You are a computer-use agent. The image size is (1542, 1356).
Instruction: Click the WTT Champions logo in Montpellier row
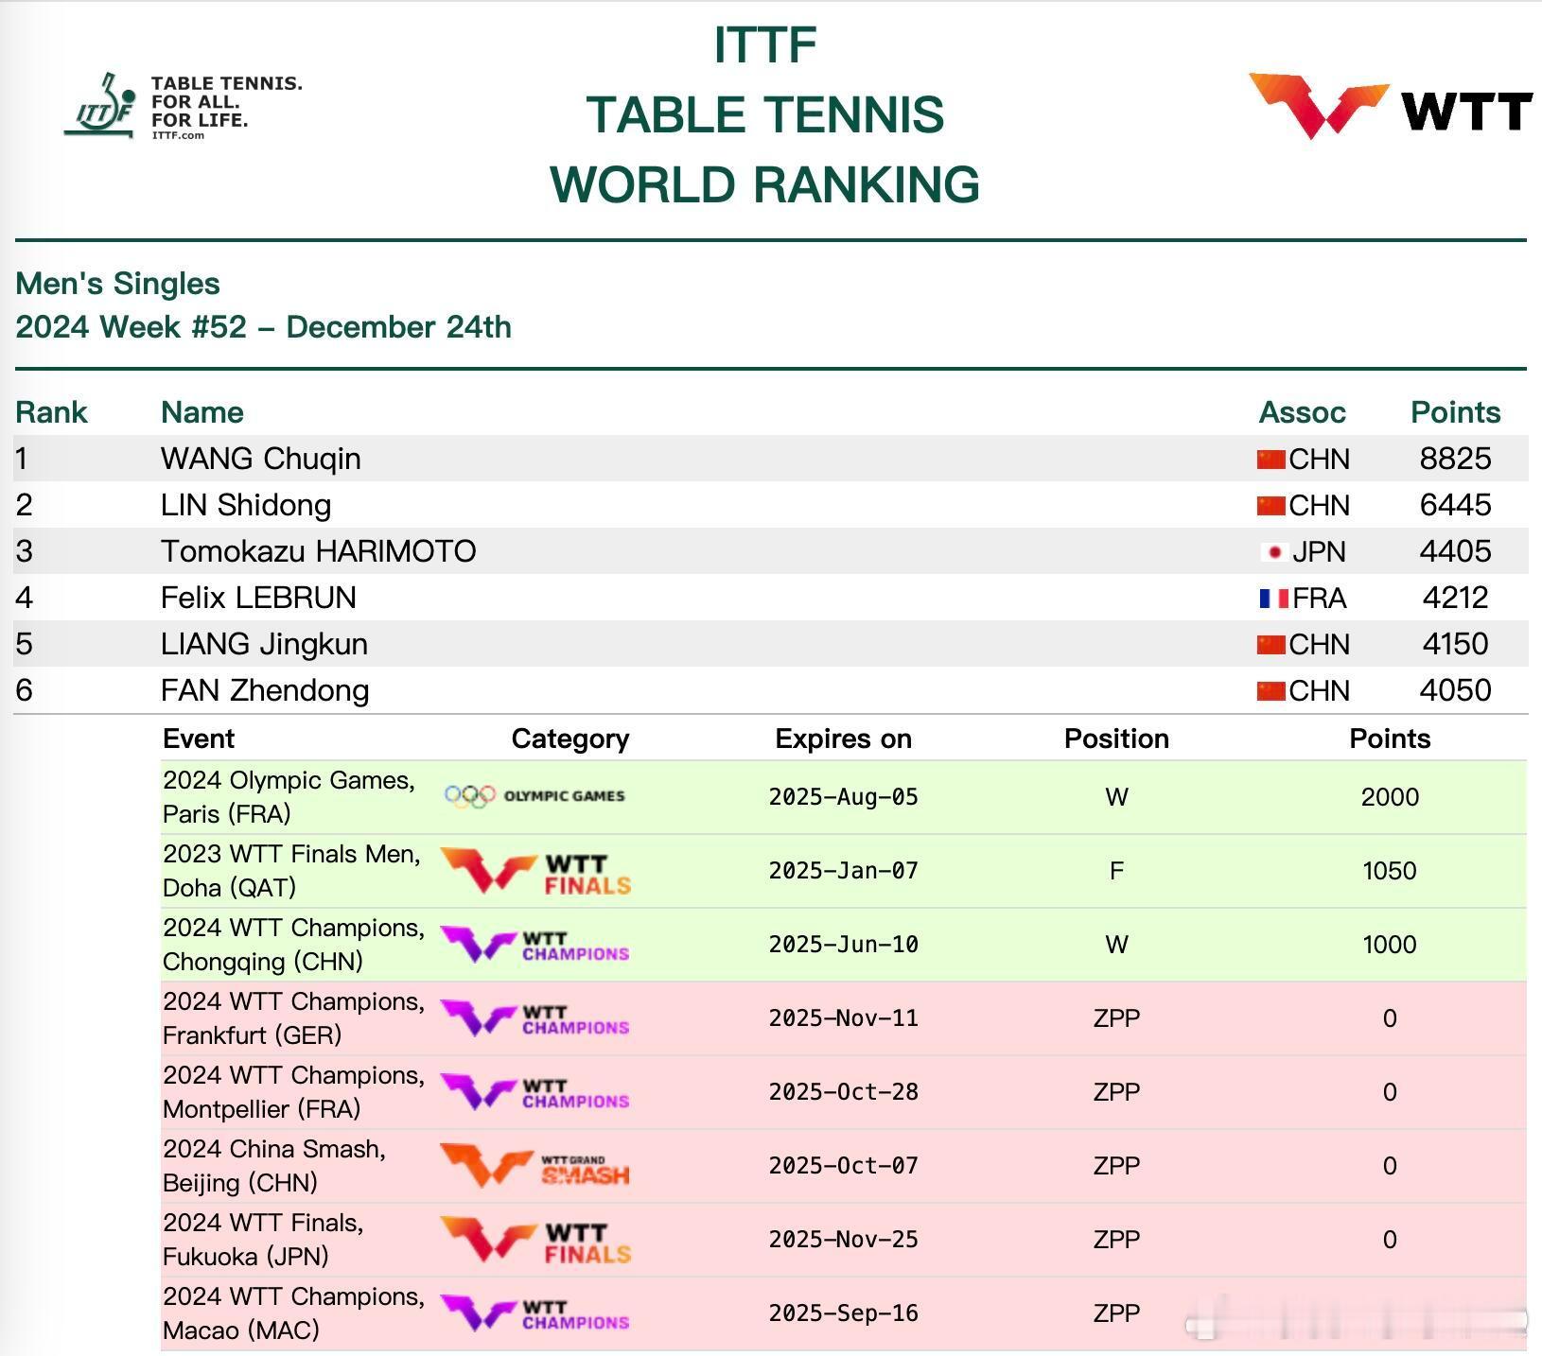pos(535,1092)
